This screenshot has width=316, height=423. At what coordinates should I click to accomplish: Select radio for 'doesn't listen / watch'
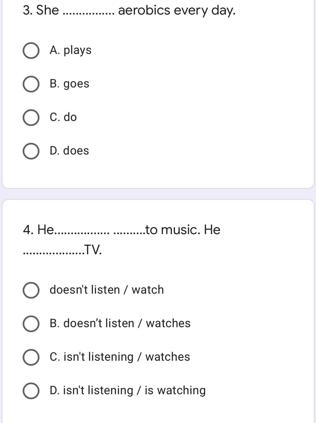(x=31, y=290)
